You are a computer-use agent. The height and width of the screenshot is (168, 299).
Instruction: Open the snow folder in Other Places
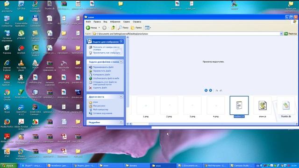[x=95, y=102]
